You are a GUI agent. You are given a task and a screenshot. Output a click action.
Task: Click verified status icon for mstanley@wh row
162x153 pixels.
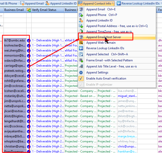29,96
